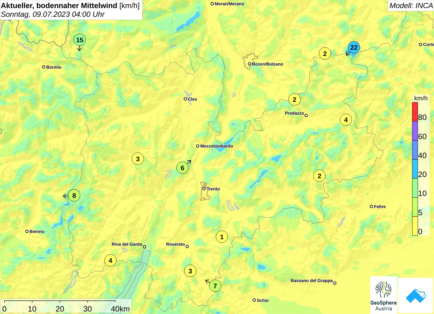This screenshot has width=434, height=314.
Task: Select the Bassano del Grappa label
Action: click(312, 280)
